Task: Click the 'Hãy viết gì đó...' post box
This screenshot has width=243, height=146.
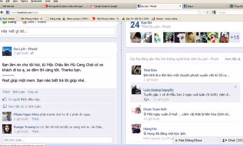Action: point(58,31)
